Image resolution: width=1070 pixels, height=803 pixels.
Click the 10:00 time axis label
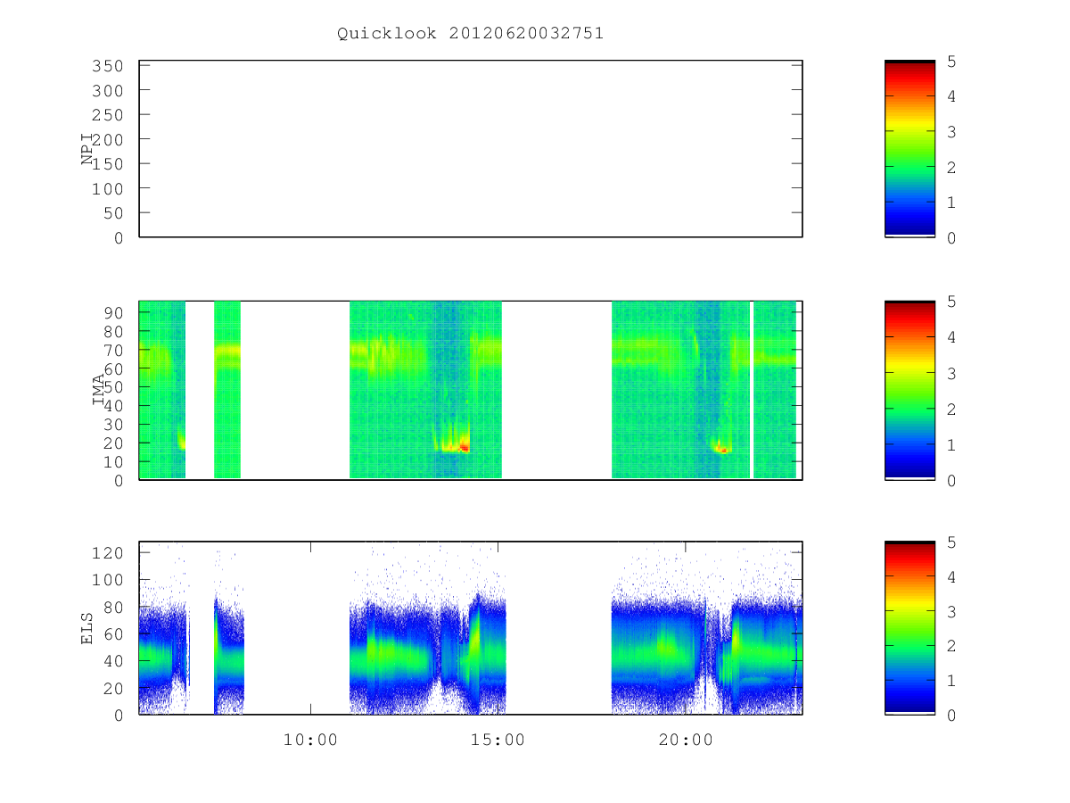310,740
